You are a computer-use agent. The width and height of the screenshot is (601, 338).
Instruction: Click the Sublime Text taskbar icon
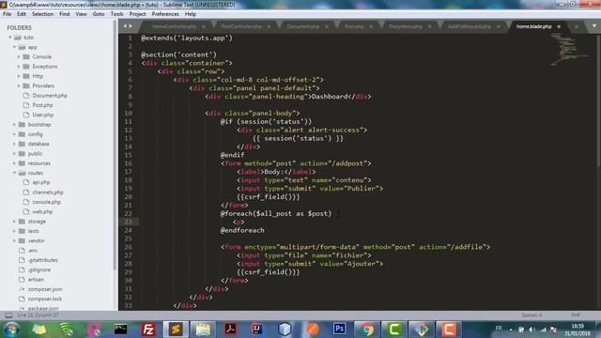point(176,330)
